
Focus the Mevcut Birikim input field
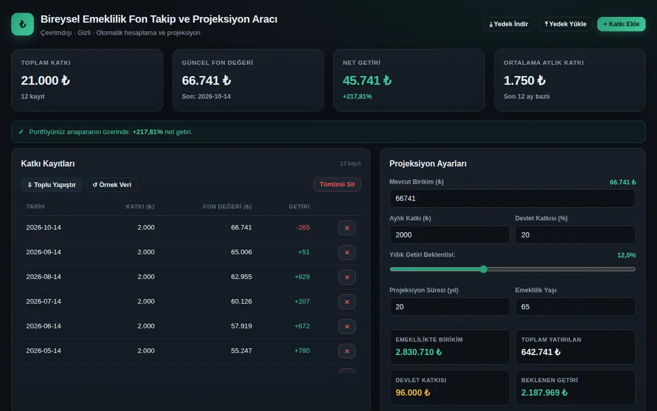pos(512,198)
